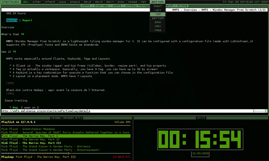Switch to the dev4 tag
Viewport: 269px width, 161px height.
tap(110, 2)
